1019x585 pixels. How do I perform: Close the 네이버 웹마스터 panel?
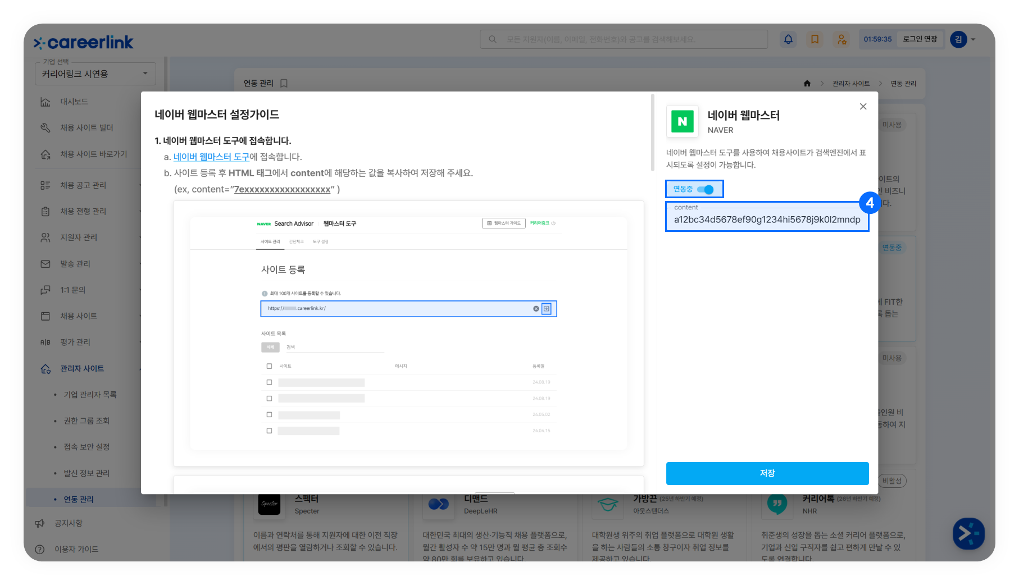pos(863,106)
